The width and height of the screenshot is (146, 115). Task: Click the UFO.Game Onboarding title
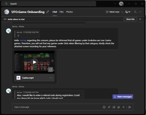point(28,12)
